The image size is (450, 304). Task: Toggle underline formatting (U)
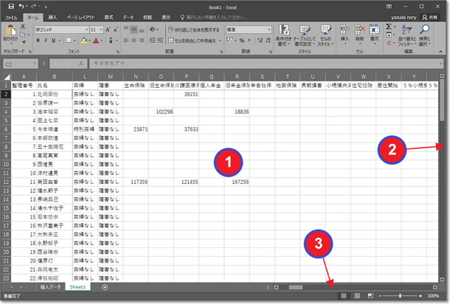[x=53, y=40]
